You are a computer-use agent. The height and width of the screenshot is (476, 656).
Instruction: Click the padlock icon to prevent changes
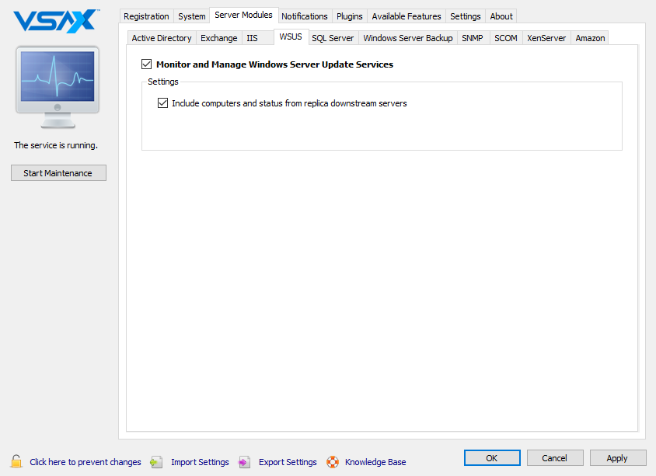click(16, 461)
